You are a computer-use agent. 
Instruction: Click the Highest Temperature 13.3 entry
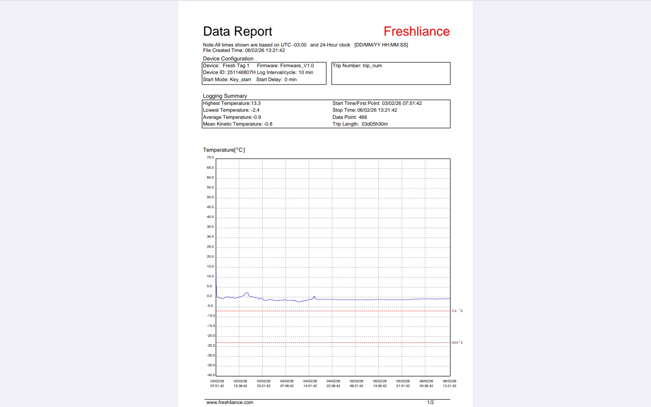232,103
